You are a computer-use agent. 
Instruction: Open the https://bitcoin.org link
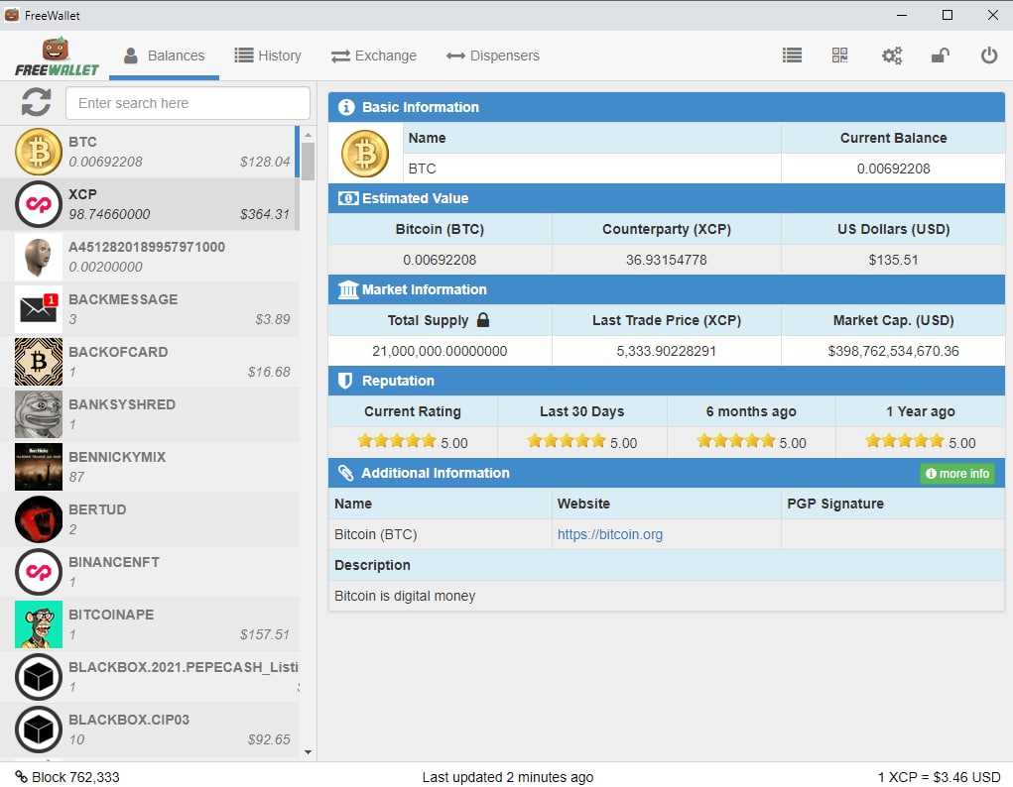610,534
